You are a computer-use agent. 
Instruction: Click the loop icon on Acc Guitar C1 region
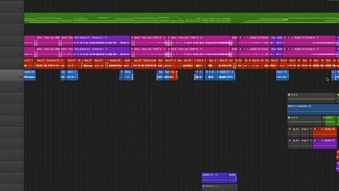106,49
